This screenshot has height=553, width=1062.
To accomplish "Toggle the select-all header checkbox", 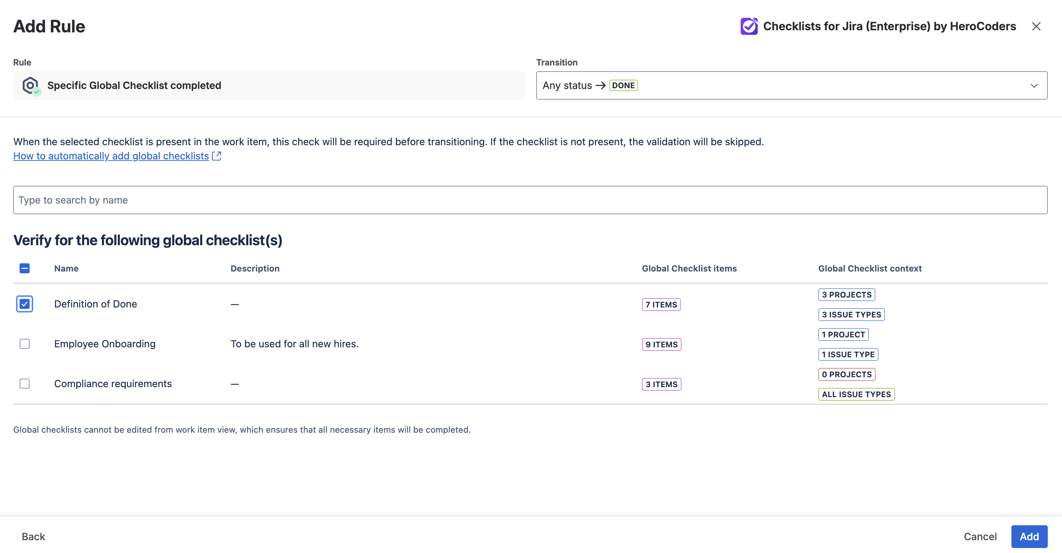I will coord(24,268).
